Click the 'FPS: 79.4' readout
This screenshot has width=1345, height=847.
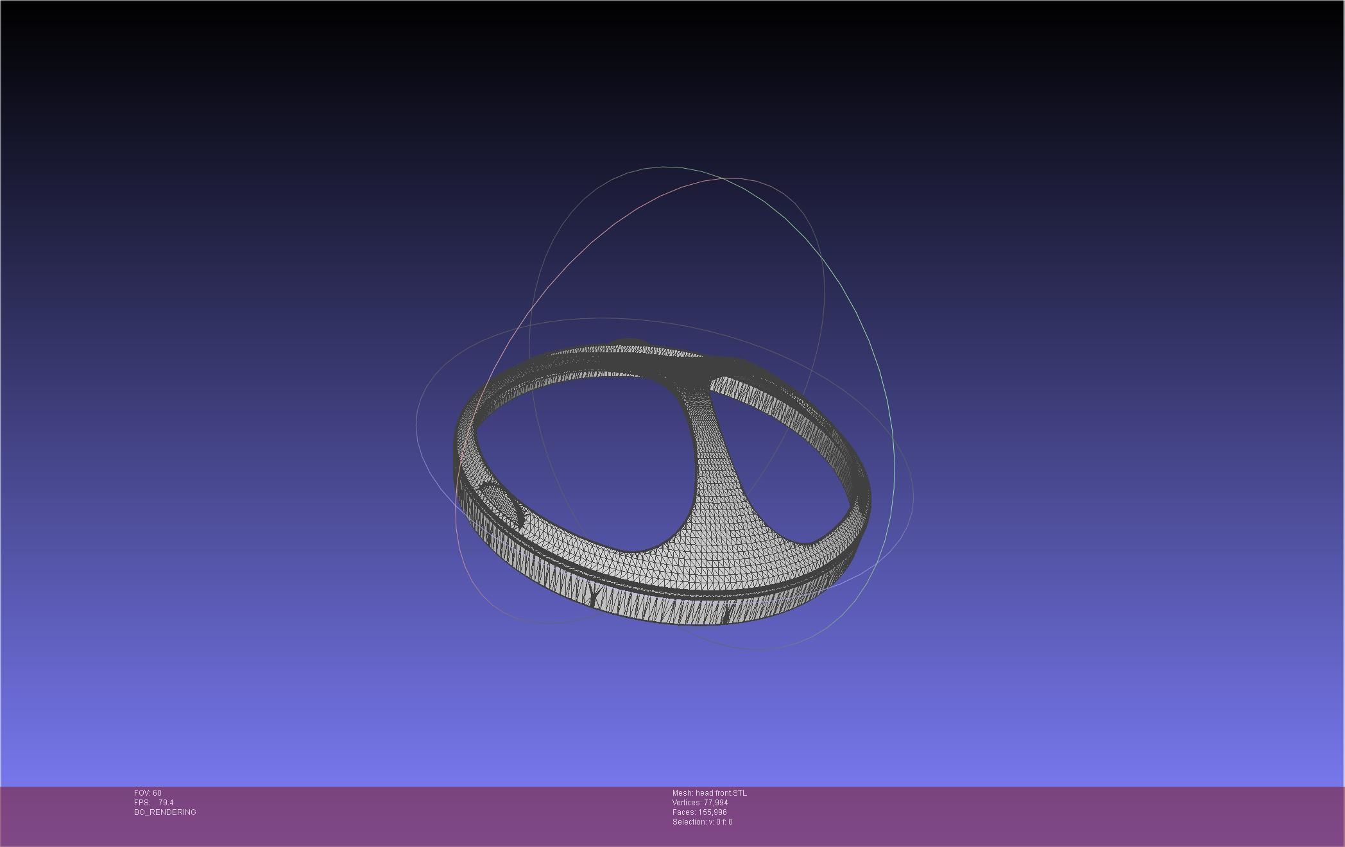[x=154, y=803]
